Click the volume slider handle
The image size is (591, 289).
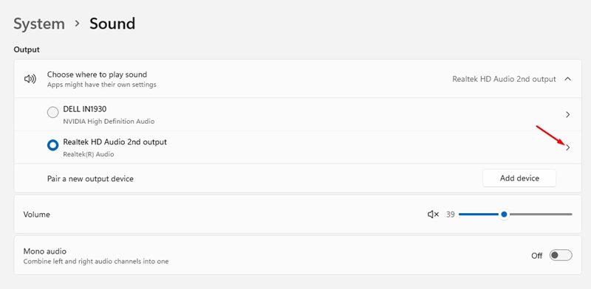(x=504, y=215)
